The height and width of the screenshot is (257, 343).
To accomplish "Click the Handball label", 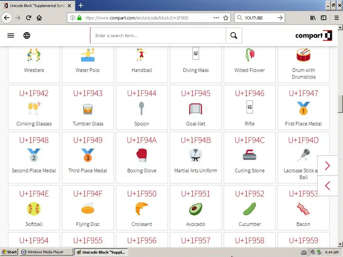I will tap(142, 70).
